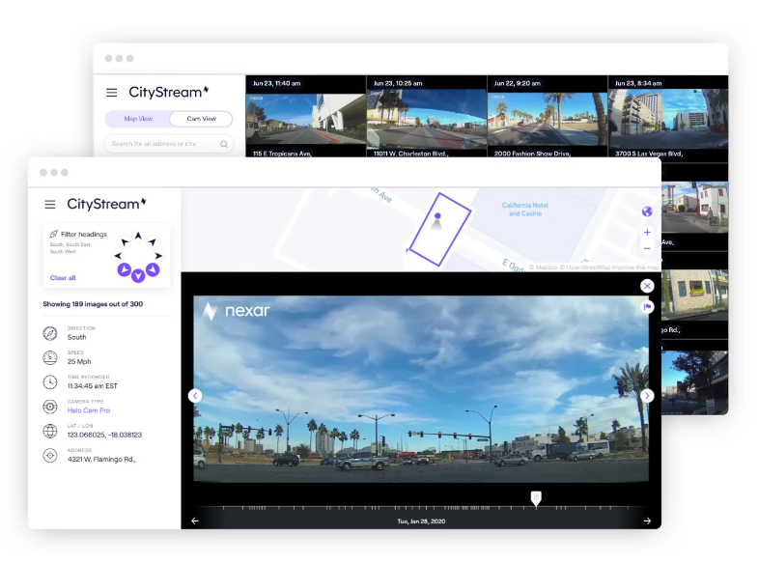Disable the South East heading filter

tap(153, 269)
